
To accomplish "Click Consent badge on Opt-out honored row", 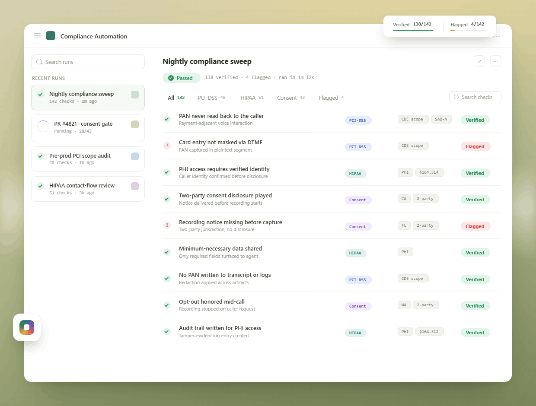I will pyautogui.click(x=358, y=306).
